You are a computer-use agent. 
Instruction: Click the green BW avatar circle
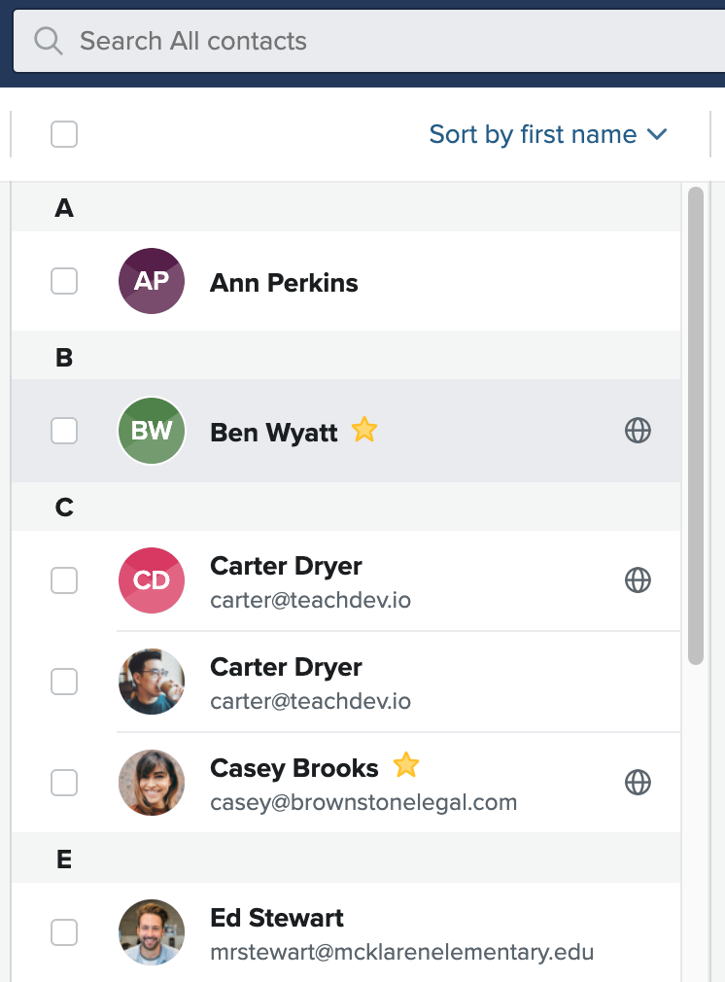coord(152,431)
